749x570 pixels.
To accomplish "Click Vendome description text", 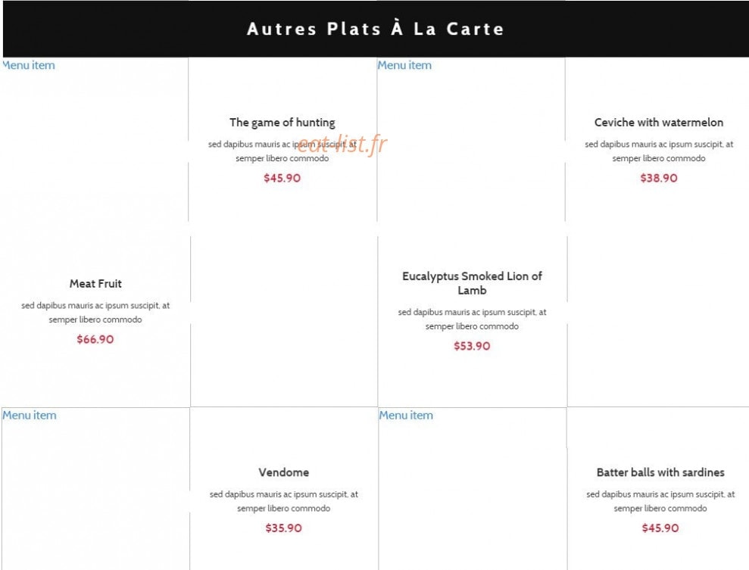I will (x=284, y=501).
